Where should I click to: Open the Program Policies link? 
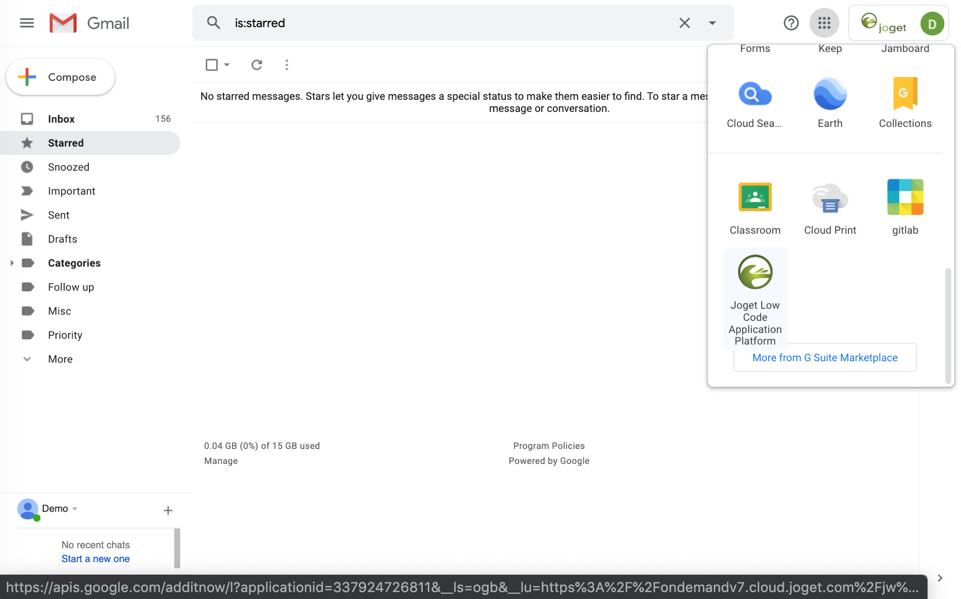click(x=549, y=446)
